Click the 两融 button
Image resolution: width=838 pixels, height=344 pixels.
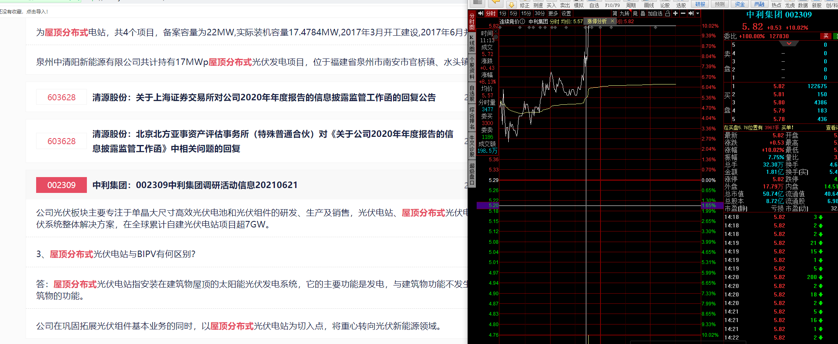[759, 4]
